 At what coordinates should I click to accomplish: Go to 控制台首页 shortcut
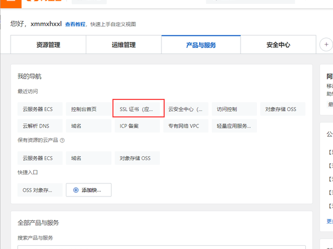pos(89,109)
